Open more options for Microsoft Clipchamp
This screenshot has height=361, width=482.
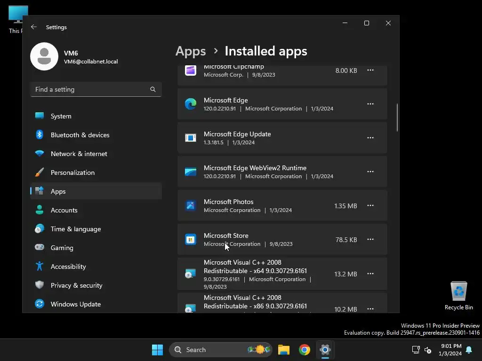pyautogui.click(x=370, y=71)
